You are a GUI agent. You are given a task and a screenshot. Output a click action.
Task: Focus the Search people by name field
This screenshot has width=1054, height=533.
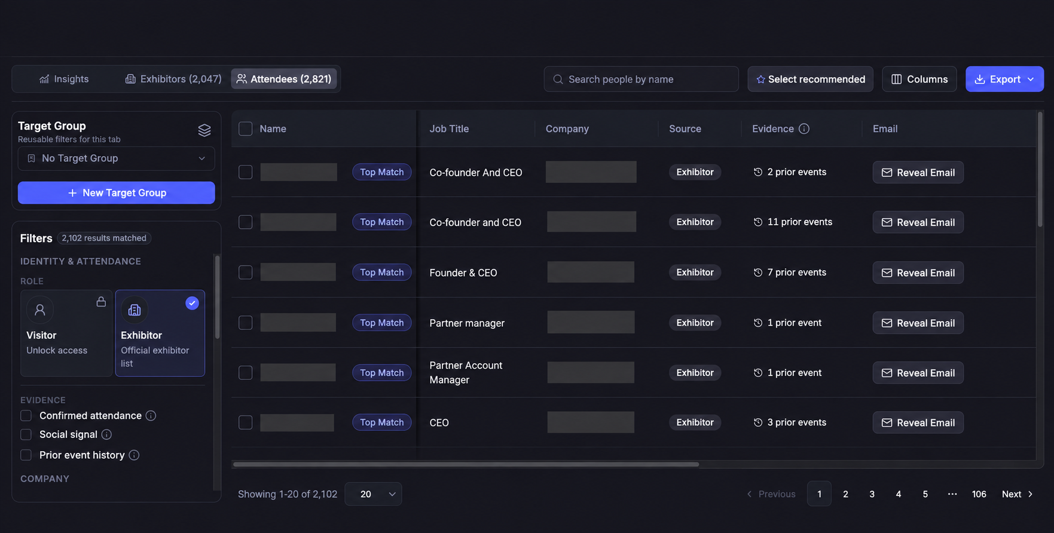(641, 79)
